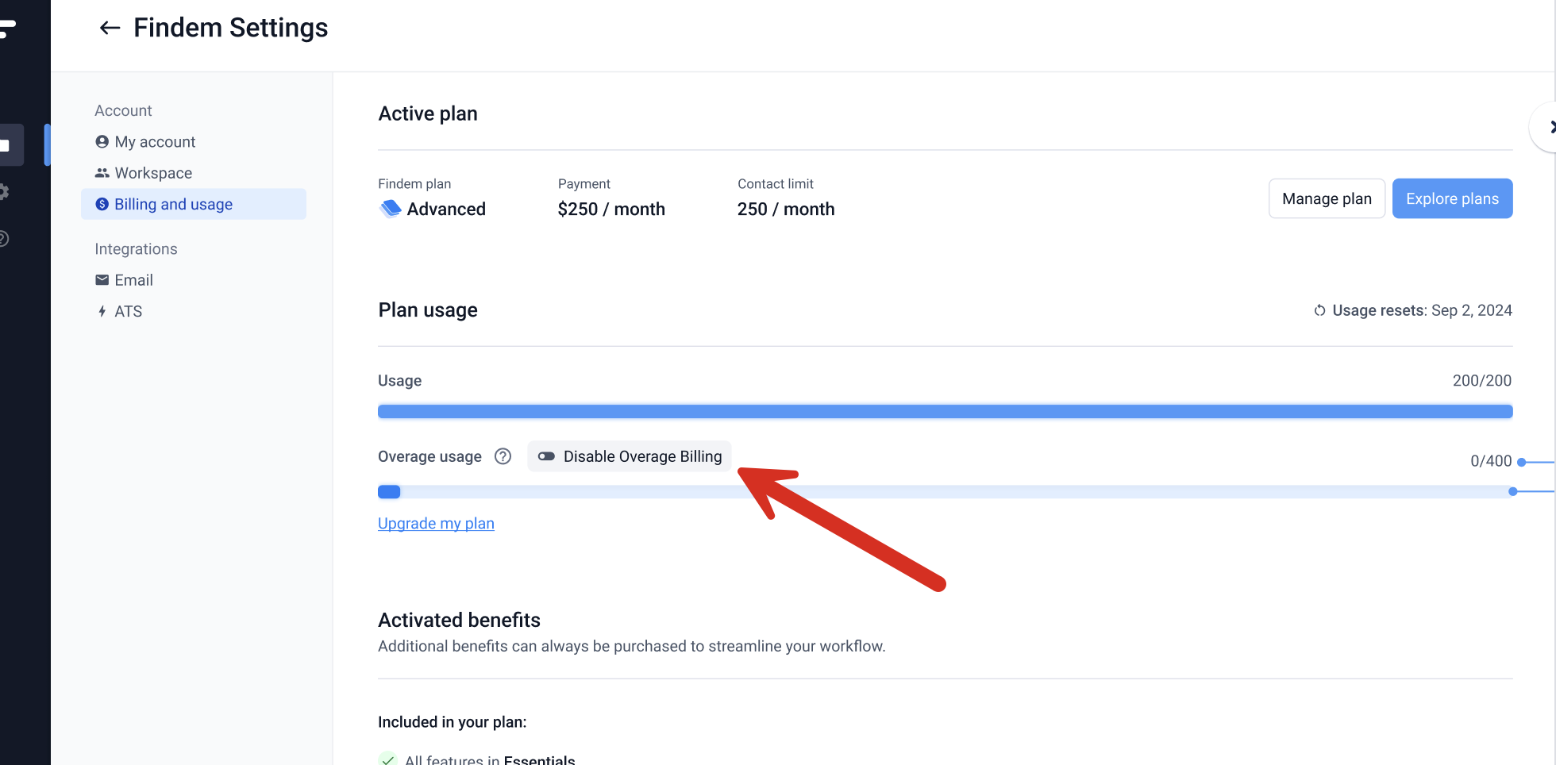The width and height of the screenshot is (1556, 765).
Task: Click the Workspace people icon
Action: [102, 172]
